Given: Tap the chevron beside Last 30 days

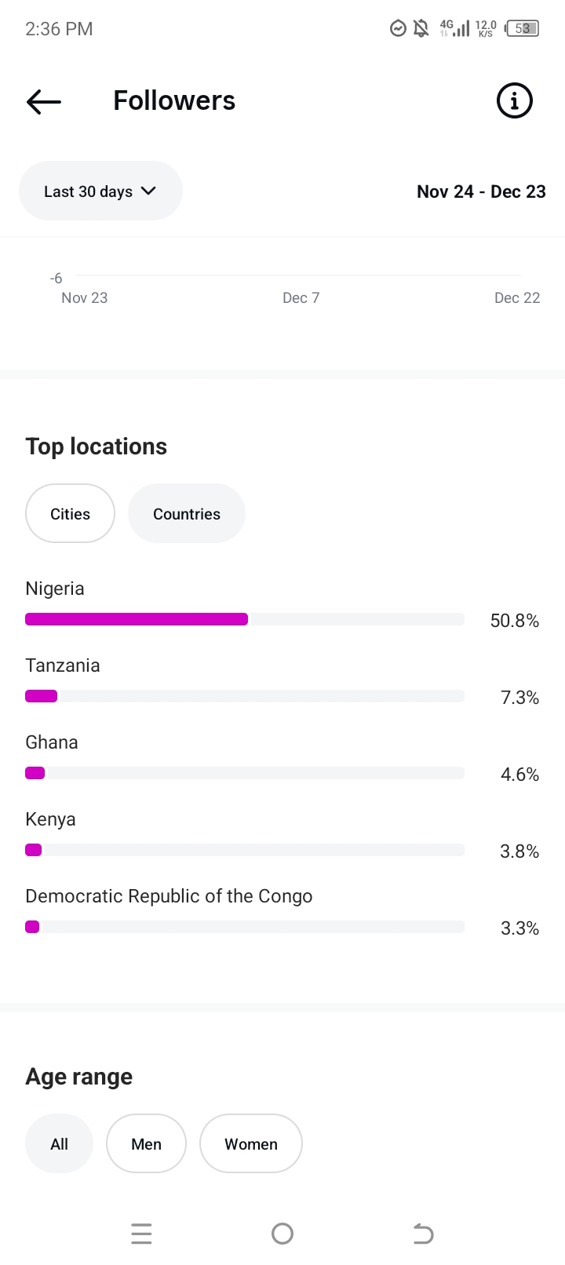Looking at the screenshot, I should [x=148, y=191].
